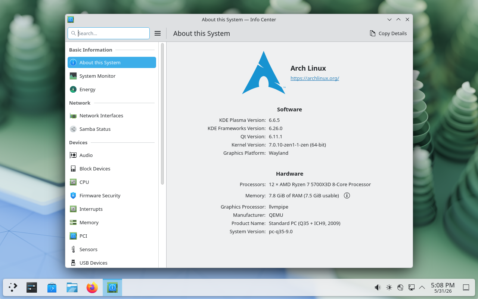Click the Energy lightning bolt icon
Screen dimensions: 478x299
click(73, 89)
